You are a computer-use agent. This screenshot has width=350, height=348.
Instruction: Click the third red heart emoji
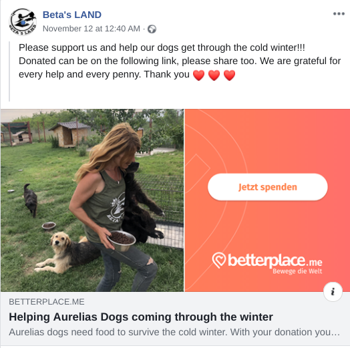click(229, 75)
